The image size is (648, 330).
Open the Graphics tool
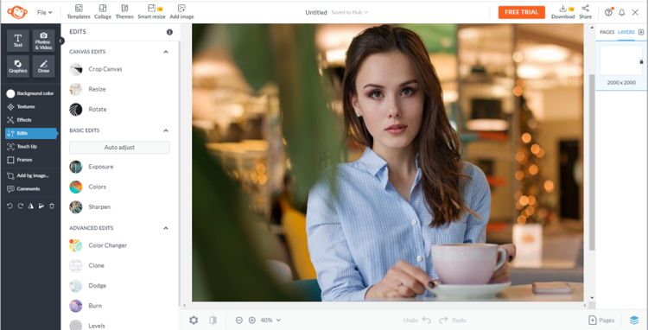click(18, 66)
